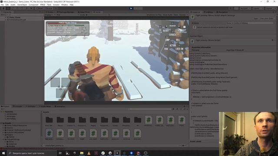The width and height of the screenshot is (278, 156).
Task: Click the Project panel search field
Action: (x=149, y=109)
